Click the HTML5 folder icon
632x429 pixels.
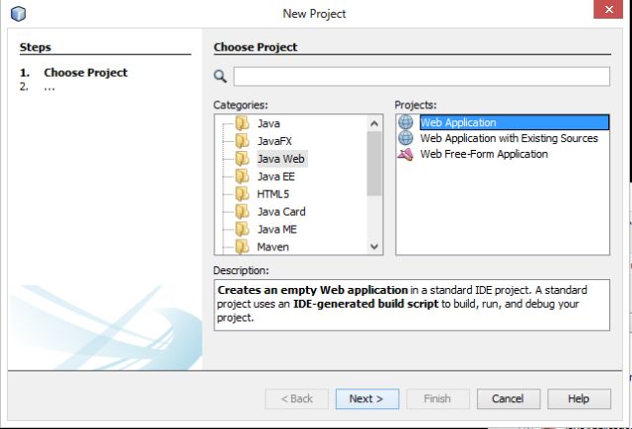coord(242,194)
